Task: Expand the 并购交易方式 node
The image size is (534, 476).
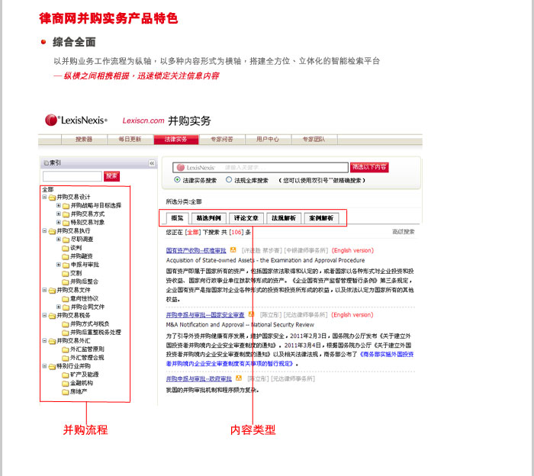Action: coord(59,214)
